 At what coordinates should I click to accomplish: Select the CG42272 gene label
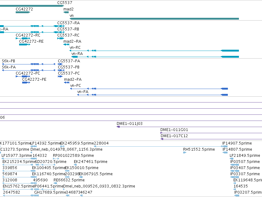(24, 9)
